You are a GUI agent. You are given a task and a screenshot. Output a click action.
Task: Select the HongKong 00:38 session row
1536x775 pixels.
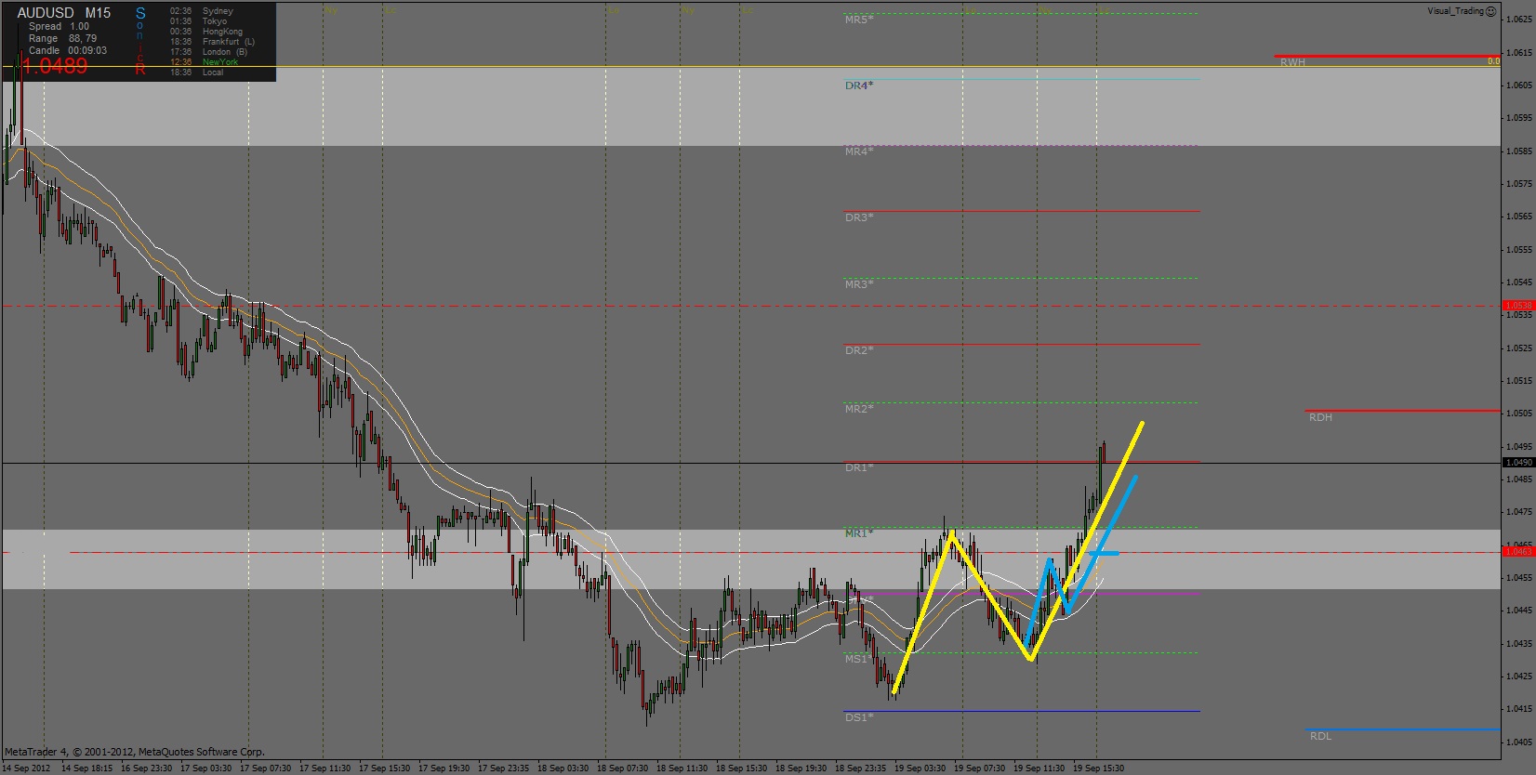click(x=206, y=32)
